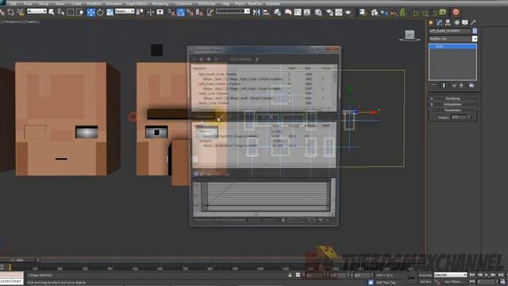Open the Material Editor

click(318, 13)
